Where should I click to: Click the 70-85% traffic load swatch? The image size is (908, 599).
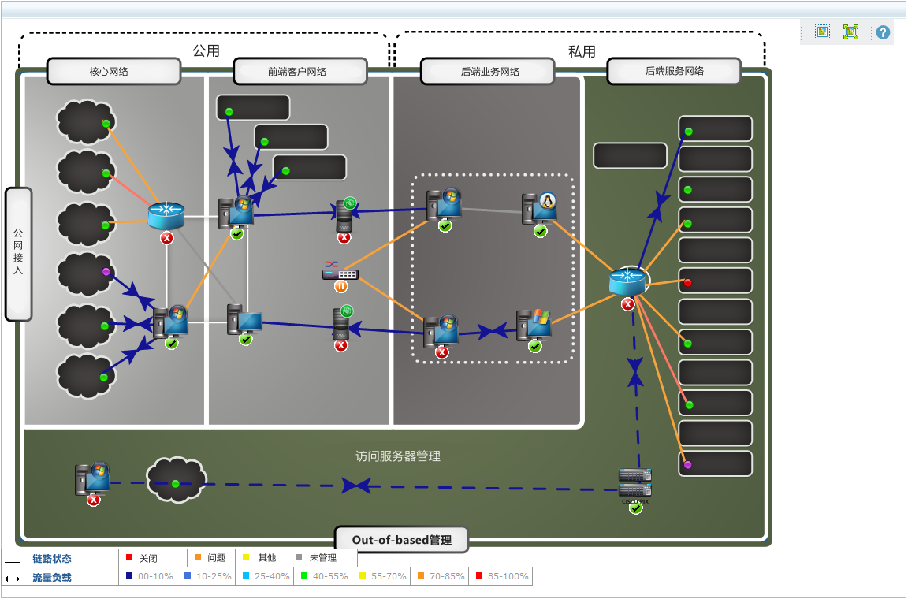(x=421, y=575)
